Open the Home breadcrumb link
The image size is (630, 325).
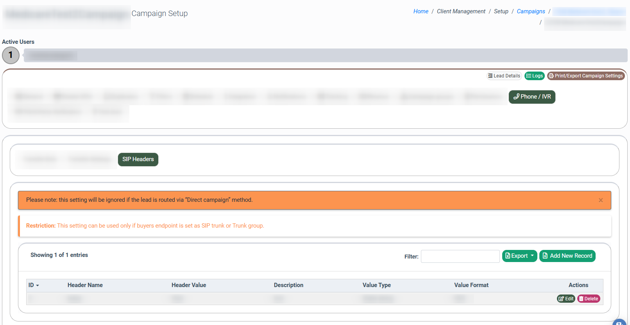421,11
